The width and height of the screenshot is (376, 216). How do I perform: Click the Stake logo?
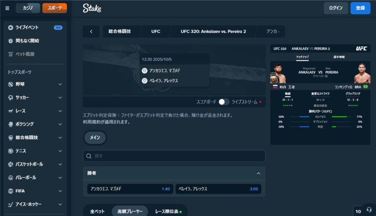(x=92, y=8)
